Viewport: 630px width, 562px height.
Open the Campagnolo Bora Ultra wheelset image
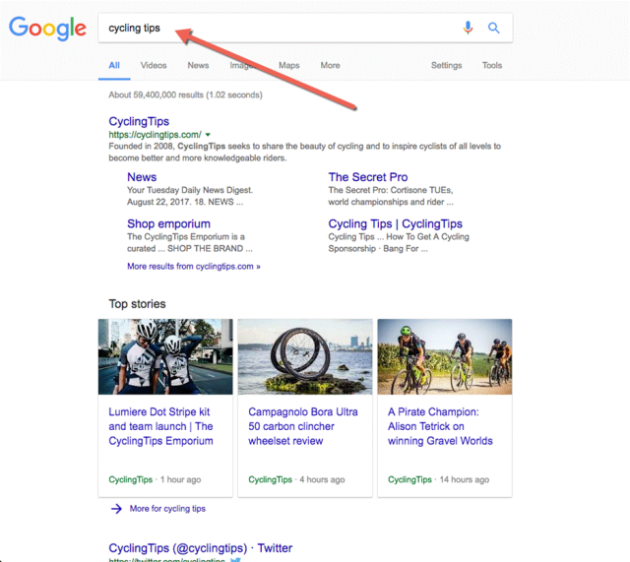point(305,356)
